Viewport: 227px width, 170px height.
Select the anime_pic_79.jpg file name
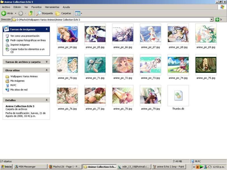tap(150, 109)
